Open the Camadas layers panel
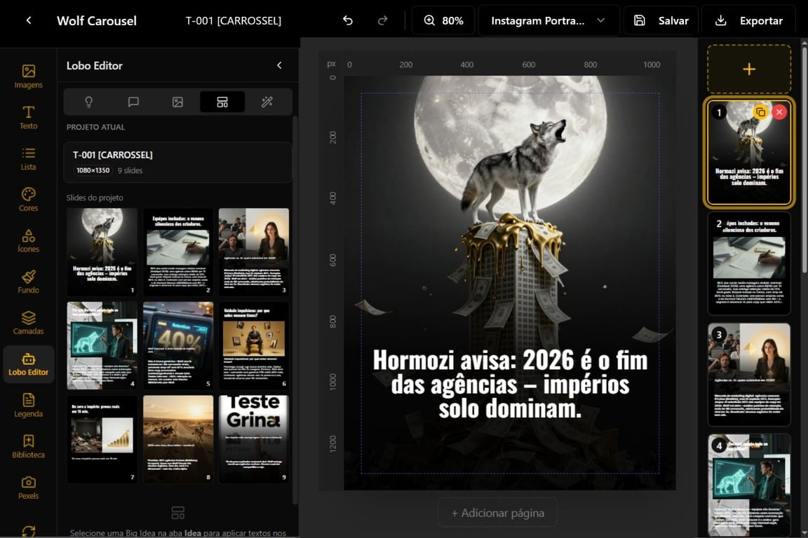 pyautogui.click(x=28, y=323)
